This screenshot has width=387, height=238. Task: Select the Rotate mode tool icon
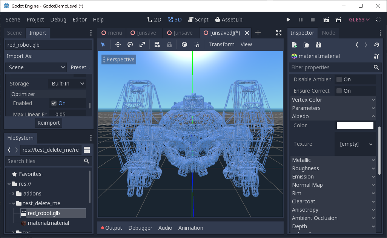[130, 44]
